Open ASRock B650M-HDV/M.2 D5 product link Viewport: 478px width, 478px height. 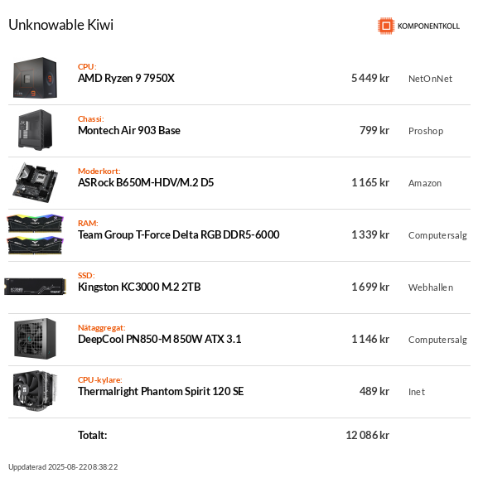[x=146, y=182]
